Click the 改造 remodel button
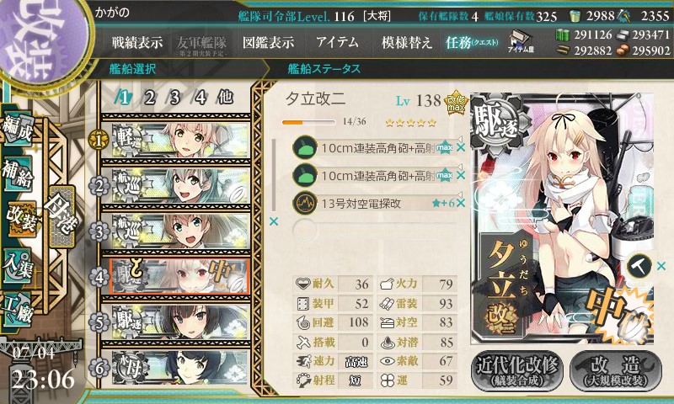 (x=616, y=370)
